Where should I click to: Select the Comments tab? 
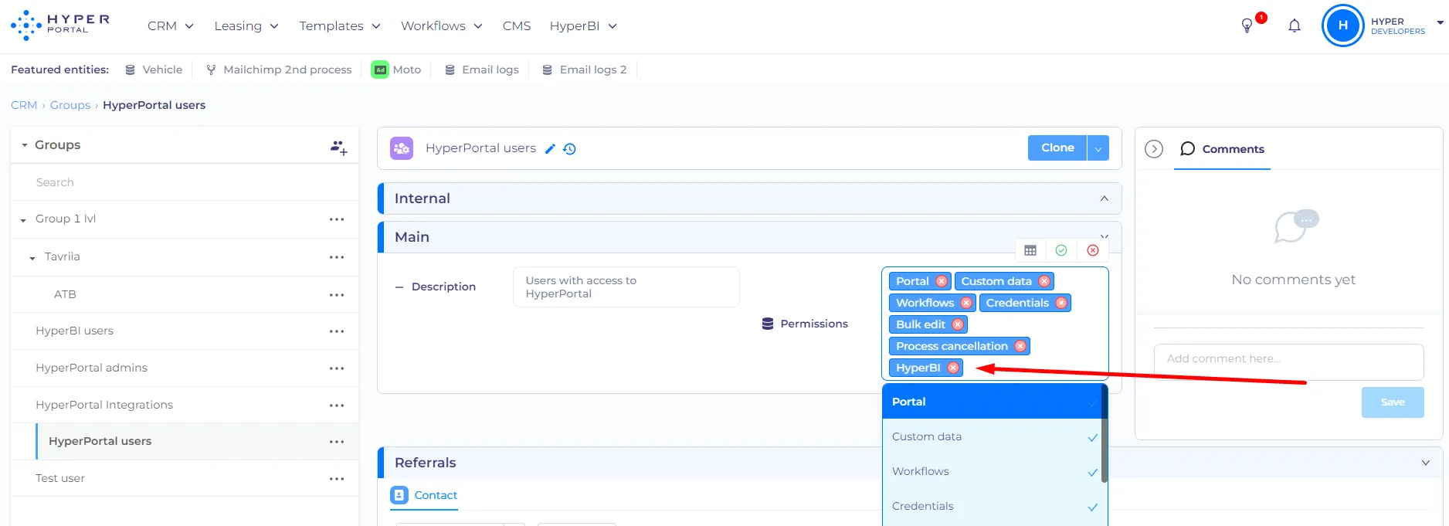click(x=1223, y=149)
